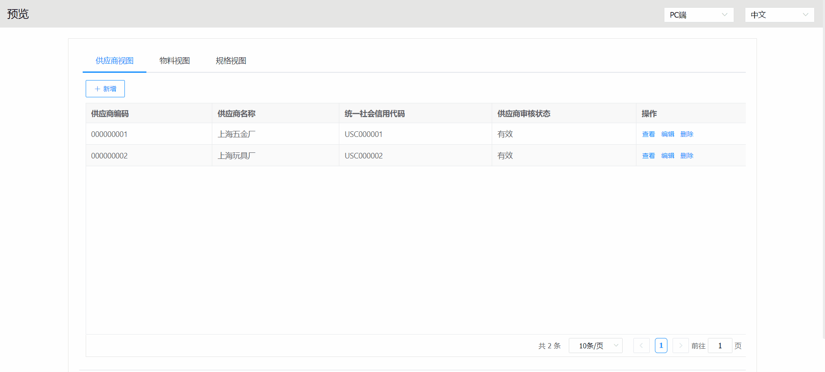Open the 中文 language dropdown
Screen dimensions: 825x372
(779, 15)
